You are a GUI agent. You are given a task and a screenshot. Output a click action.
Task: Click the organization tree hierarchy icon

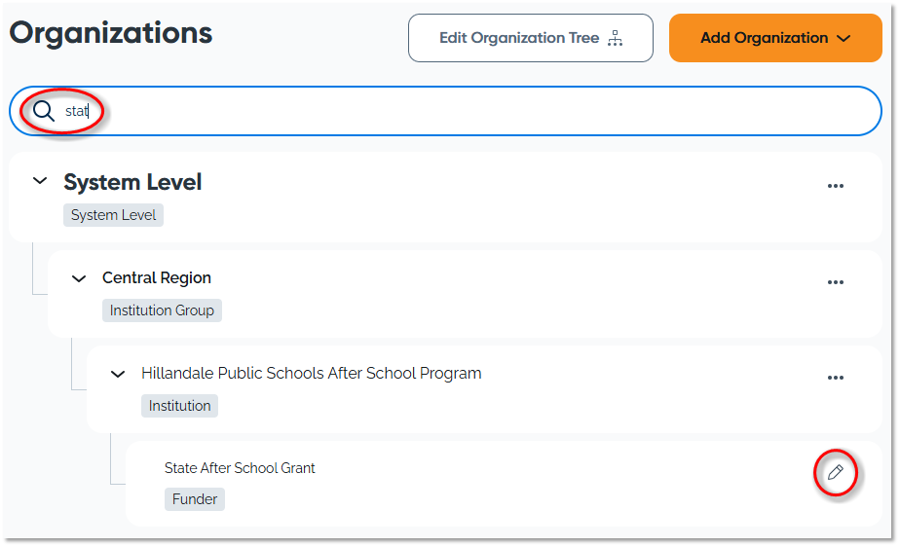[615, 38]
